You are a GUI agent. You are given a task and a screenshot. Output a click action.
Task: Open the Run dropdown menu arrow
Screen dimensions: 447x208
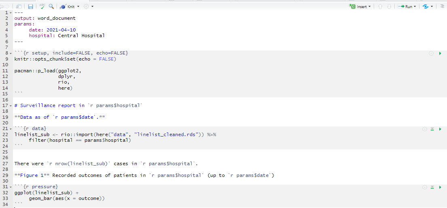click(x=415, y=6)
